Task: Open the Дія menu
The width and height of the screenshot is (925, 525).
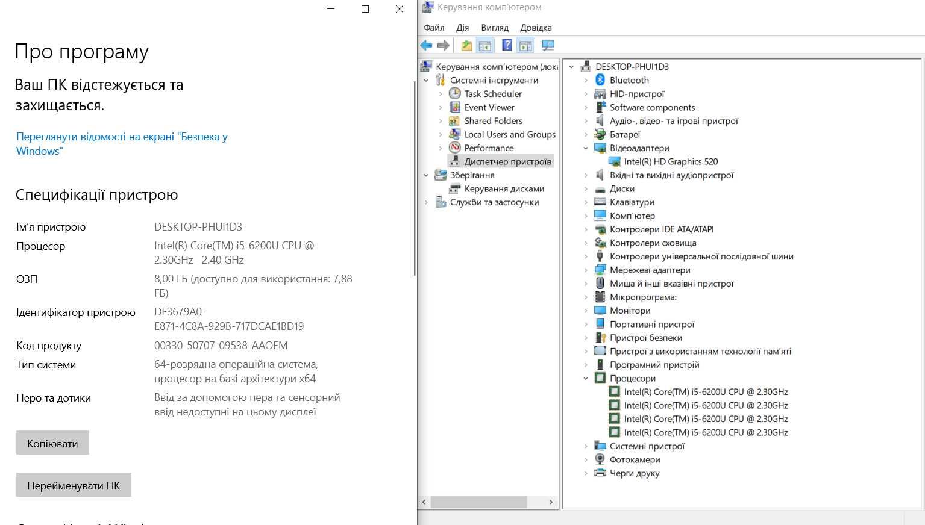Action: click(462, 28)
